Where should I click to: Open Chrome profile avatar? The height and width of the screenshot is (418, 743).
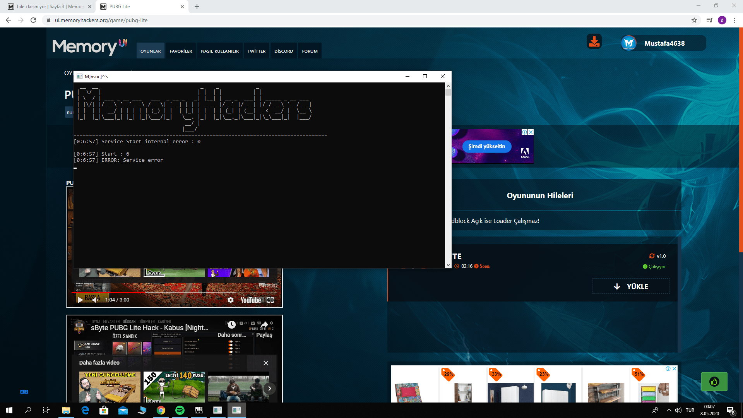[722, 20]
